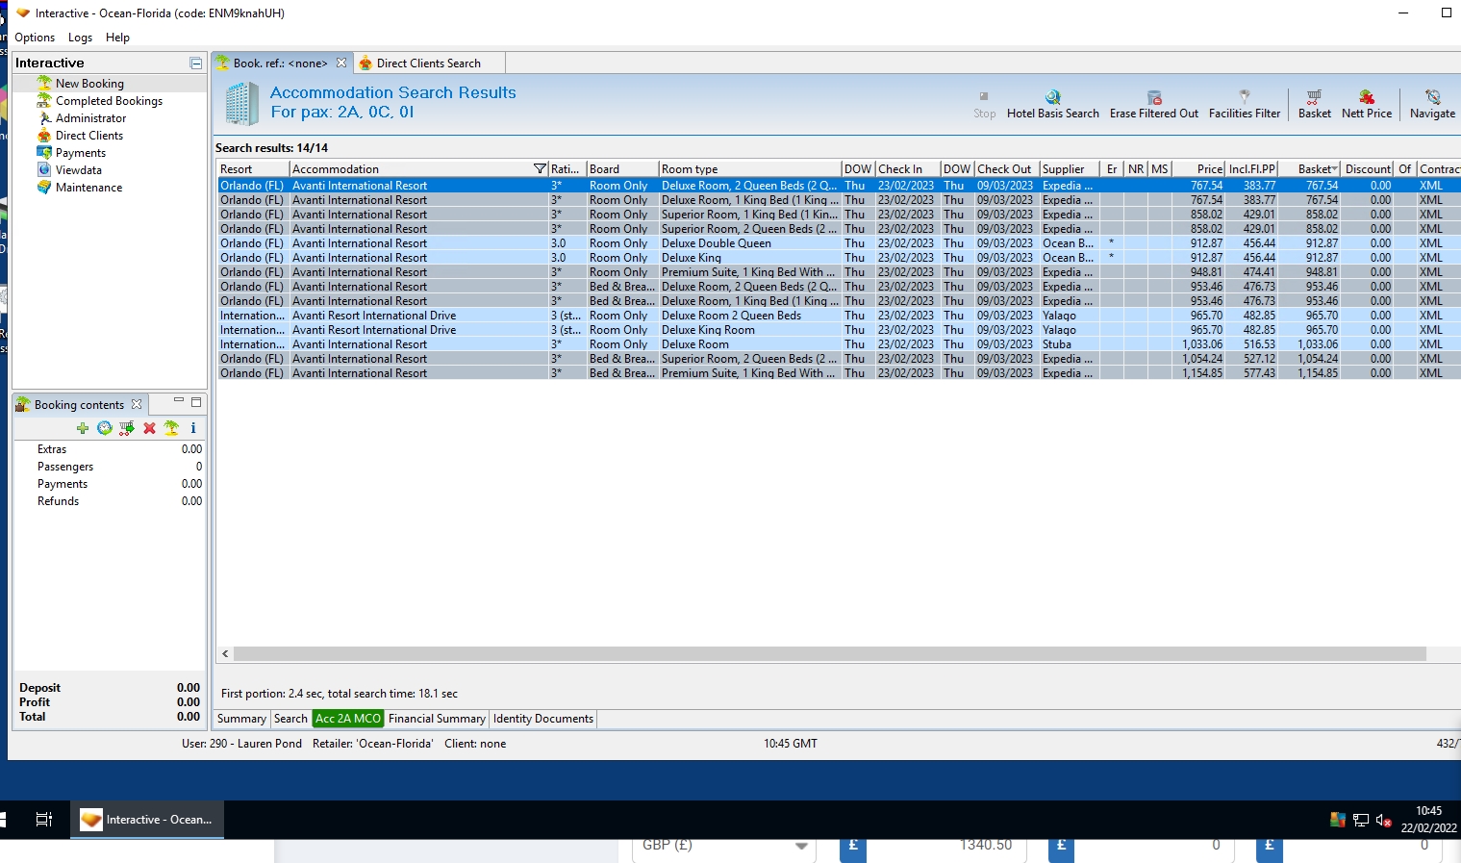Click the Interactive - Ocean taskbar button
Viewport: 1461px width, 863px height.
pos(147,820)
